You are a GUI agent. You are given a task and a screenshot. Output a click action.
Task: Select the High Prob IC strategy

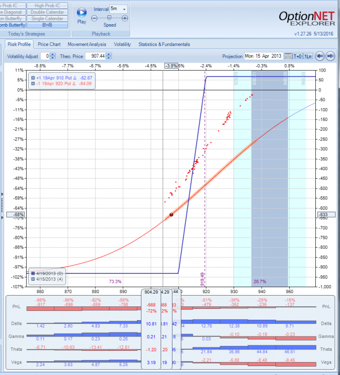coord(47,5)
